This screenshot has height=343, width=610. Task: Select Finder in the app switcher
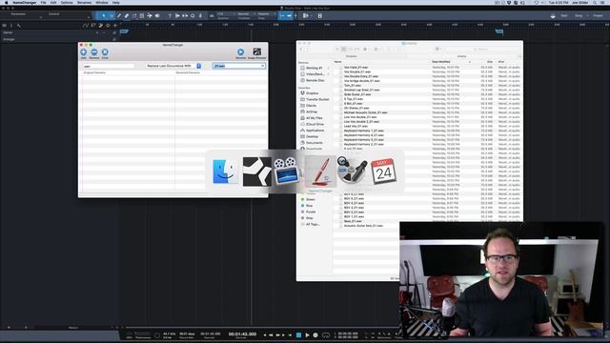click(225, 171)
